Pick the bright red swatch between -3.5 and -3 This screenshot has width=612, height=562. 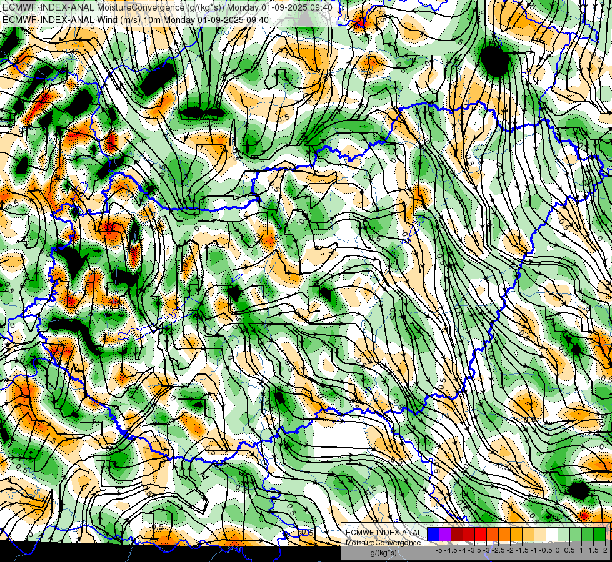[481, 534]
